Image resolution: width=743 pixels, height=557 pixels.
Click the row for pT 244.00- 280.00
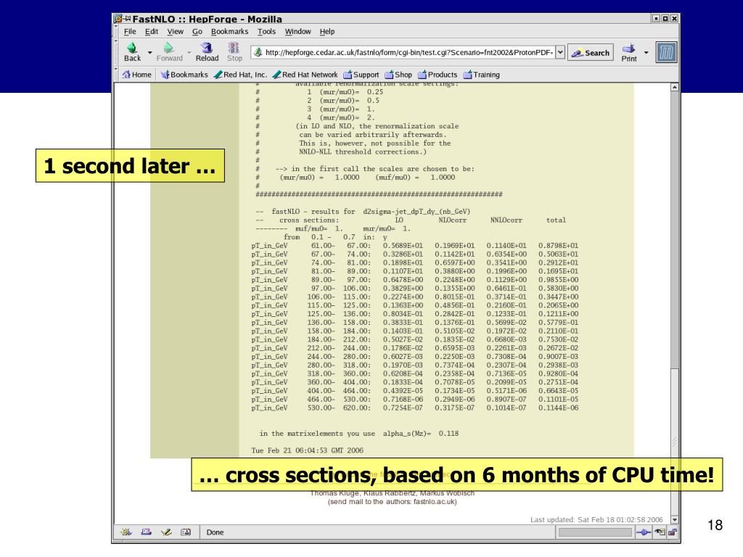point(414,356)
